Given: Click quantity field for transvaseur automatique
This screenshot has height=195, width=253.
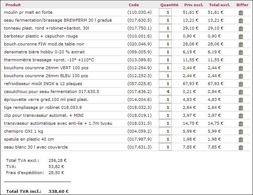Looking at the screenshot, I should (x=165, y=123).
